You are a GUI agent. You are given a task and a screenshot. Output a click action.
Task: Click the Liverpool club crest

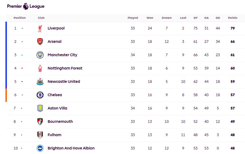pos(40,28)
